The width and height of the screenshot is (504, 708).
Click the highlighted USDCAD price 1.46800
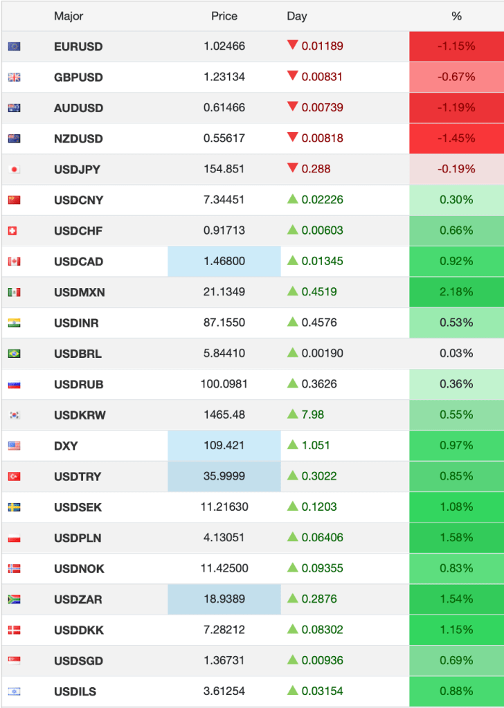click(x=224, y=262)
